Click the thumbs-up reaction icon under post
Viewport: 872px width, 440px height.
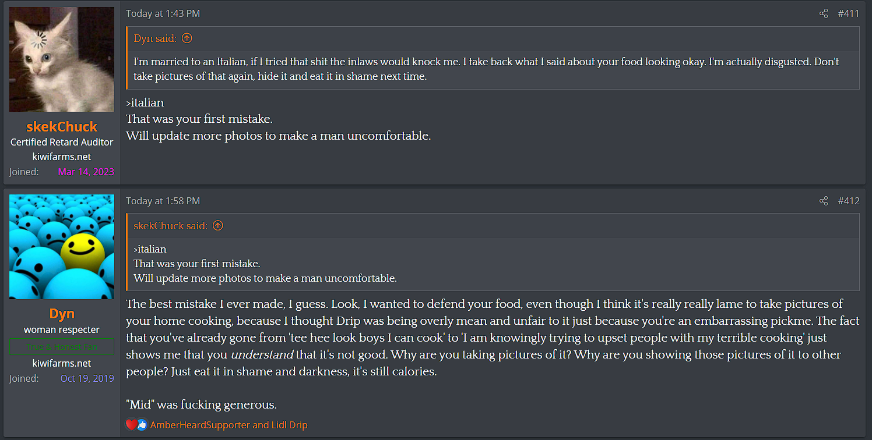click(142, 425)
